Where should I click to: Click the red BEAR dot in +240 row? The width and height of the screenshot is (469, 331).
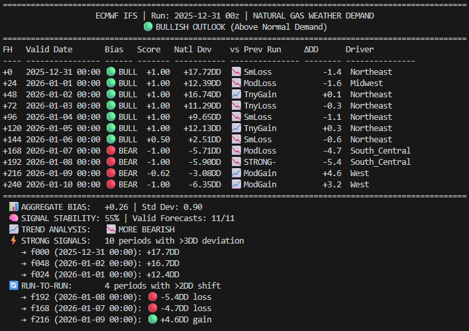click(x=111, y=184)
